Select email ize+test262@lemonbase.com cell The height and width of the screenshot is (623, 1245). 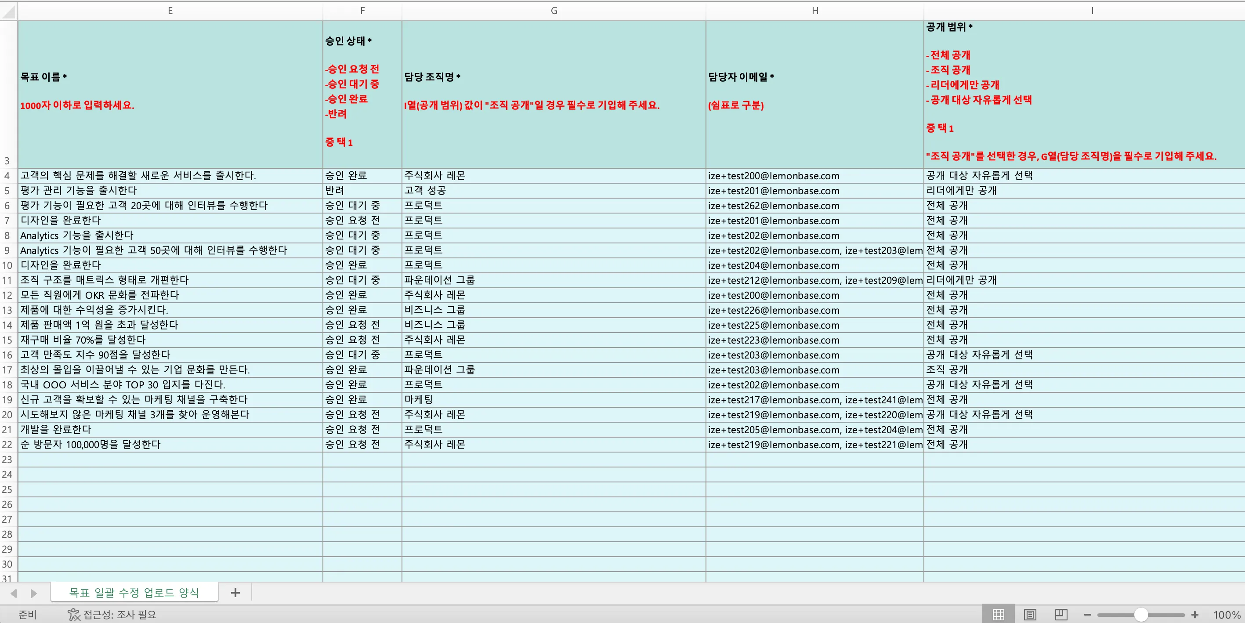point(815,206)
